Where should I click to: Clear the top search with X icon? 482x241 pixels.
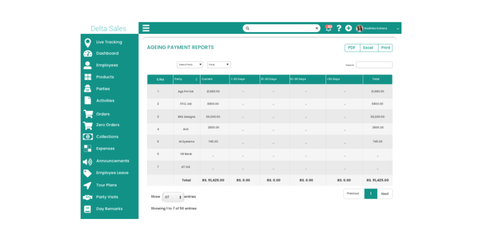pyautogui.click(x=317, y=28)
